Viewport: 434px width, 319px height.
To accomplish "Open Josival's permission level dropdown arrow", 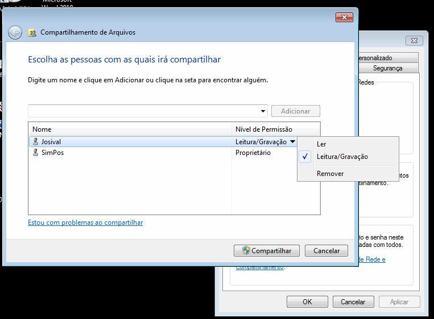I will coord(292,142).
